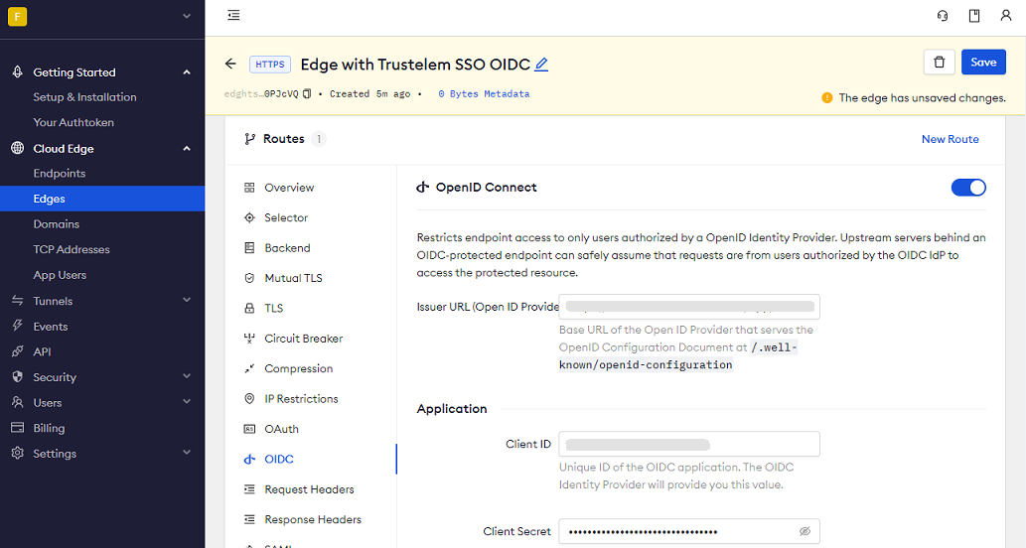Screen dimensions: 1026x548
Task: Toggle the OpenID Connect switch off
Action: [968, 188]
